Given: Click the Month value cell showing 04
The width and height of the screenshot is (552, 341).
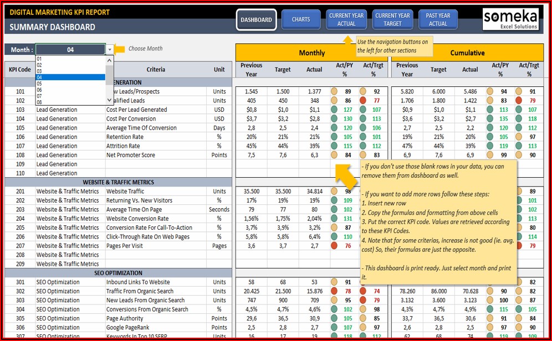Looking at the screenshot, I should [70, 50].
